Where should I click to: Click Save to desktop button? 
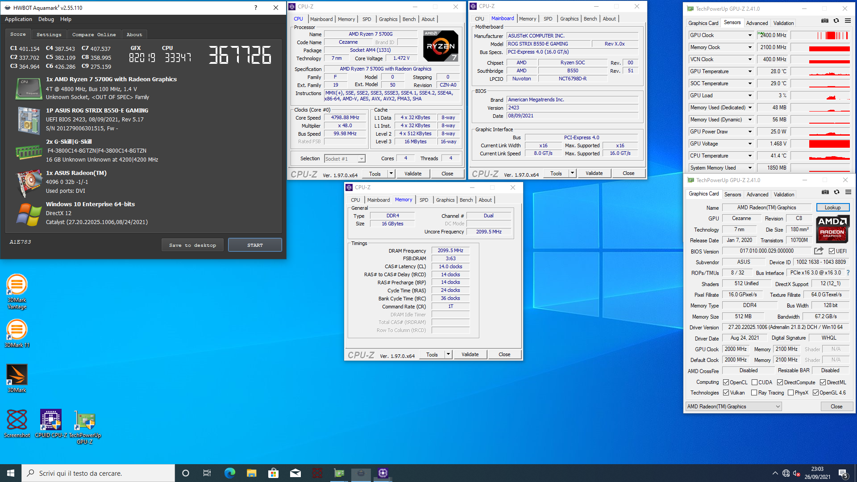pos(192,245)
